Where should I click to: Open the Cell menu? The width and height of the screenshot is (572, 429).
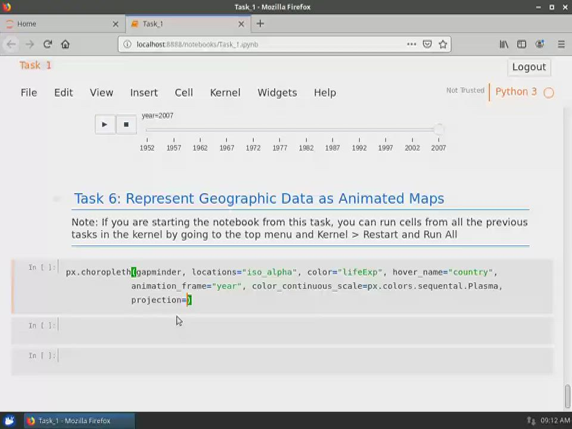click(184, 92)
